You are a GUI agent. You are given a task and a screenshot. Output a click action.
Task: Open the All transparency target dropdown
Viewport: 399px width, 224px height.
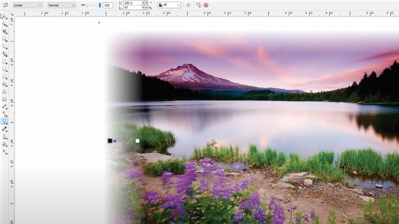169,5
